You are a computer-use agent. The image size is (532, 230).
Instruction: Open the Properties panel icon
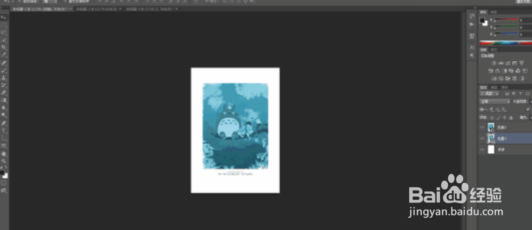pyautogui.click(x=472, y=36)
